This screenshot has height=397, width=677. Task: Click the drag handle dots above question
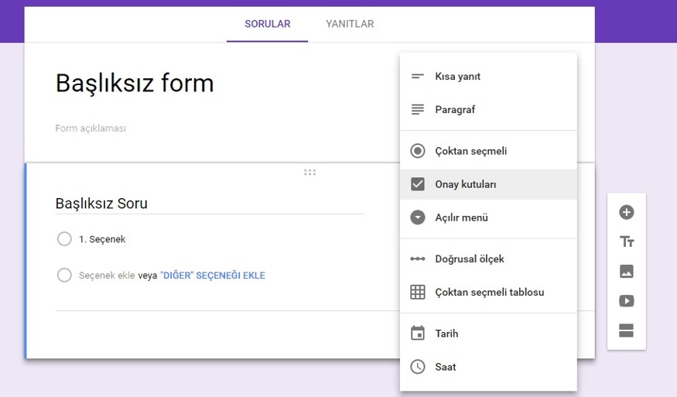click(309, 173)
